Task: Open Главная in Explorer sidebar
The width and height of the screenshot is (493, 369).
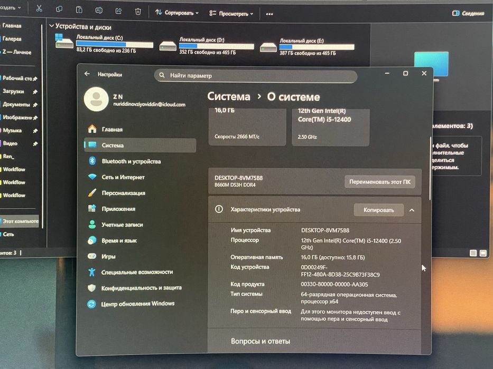Action: pyautogui.click(x=12, y=26)
